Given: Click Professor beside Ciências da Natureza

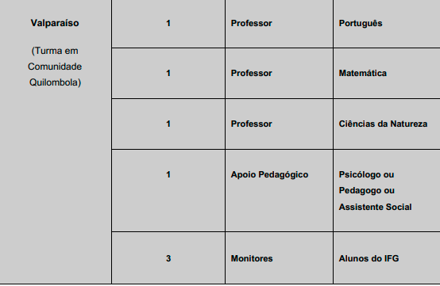Looking at the screenshot, I should tap(251, 124).
